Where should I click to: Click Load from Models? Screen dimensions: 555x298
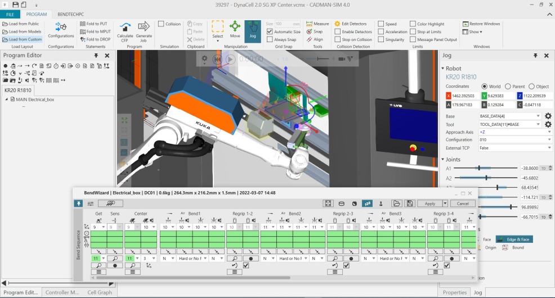(x=22, y=31)
